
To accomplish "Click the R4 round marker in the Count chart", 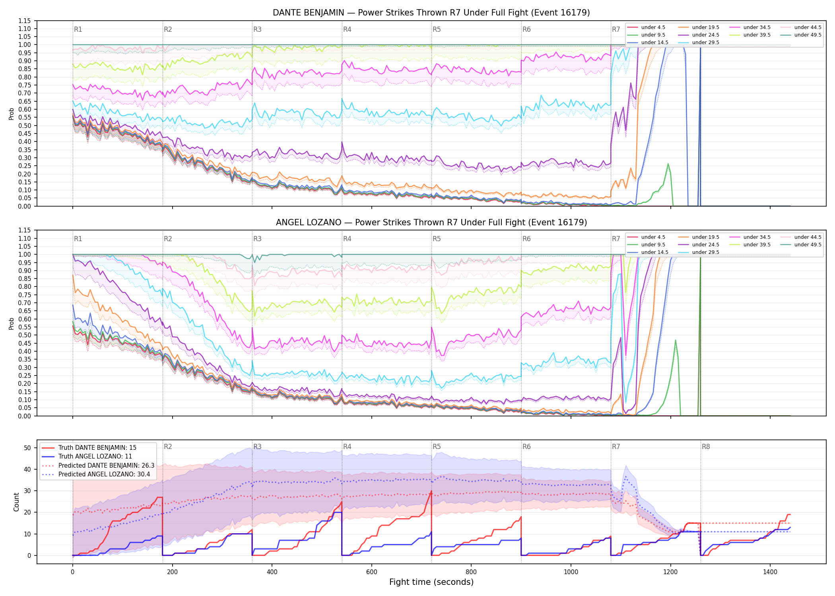I will click(347, 447).
